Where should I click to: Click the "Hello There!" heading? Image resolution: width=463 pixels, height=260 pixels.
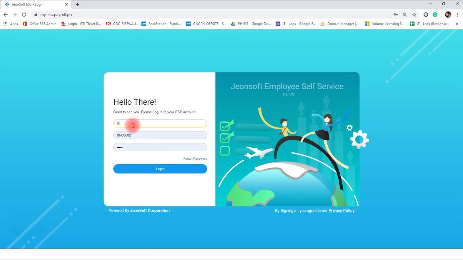pyautogui.click(x=135, y=102)
